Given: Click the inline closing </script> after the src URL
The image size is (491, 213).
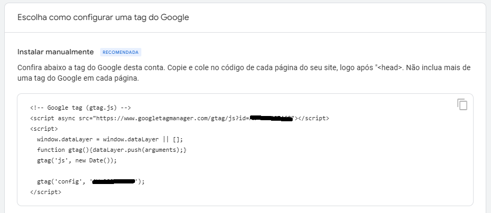Looking at the screenshot, I should pyautogui.click(x=313, y=119).
